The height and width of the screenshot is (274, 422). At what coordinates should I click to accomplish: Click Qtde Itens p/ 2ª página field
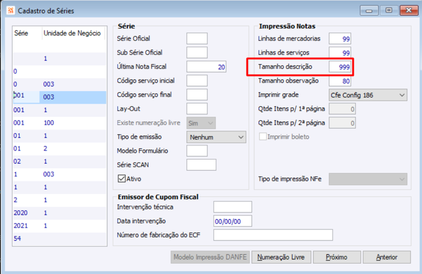click(342, 123)
